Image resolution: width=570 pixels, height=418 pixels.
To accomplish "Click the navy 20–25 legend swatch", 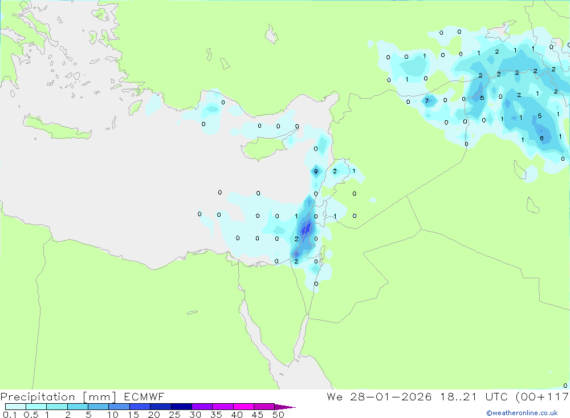I will 161,407.
